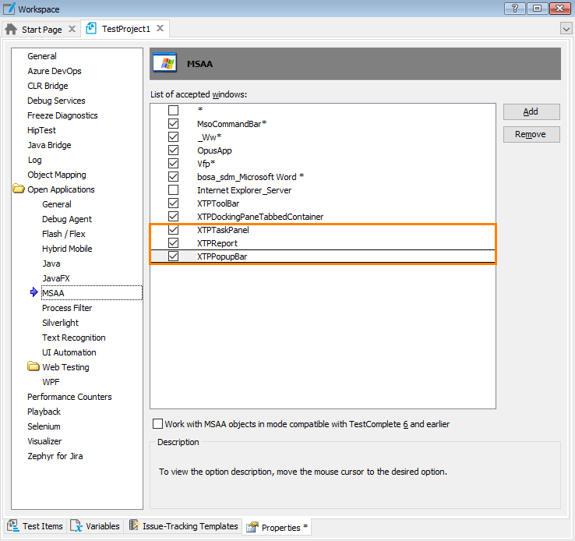
Task: Click the Start Page home icon
Action: [x=11, y=30]
